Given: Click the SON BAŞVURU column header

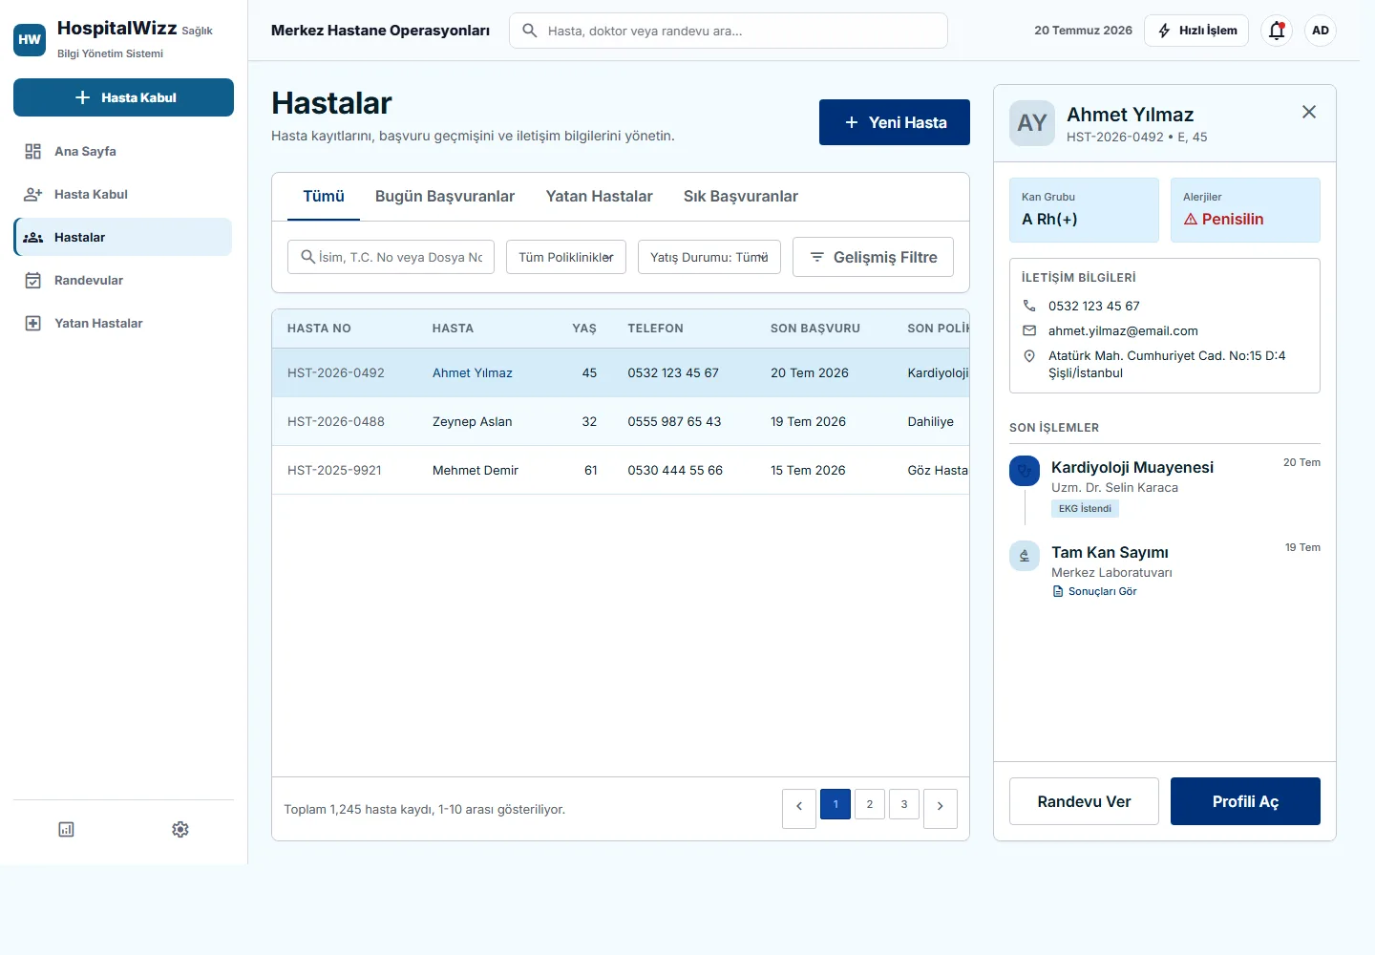Looking at the screenshot, I should 815,329.
